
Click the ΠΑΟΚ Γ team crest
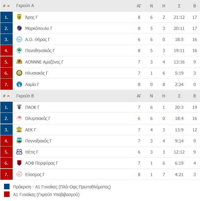click(x=19, y=107)
